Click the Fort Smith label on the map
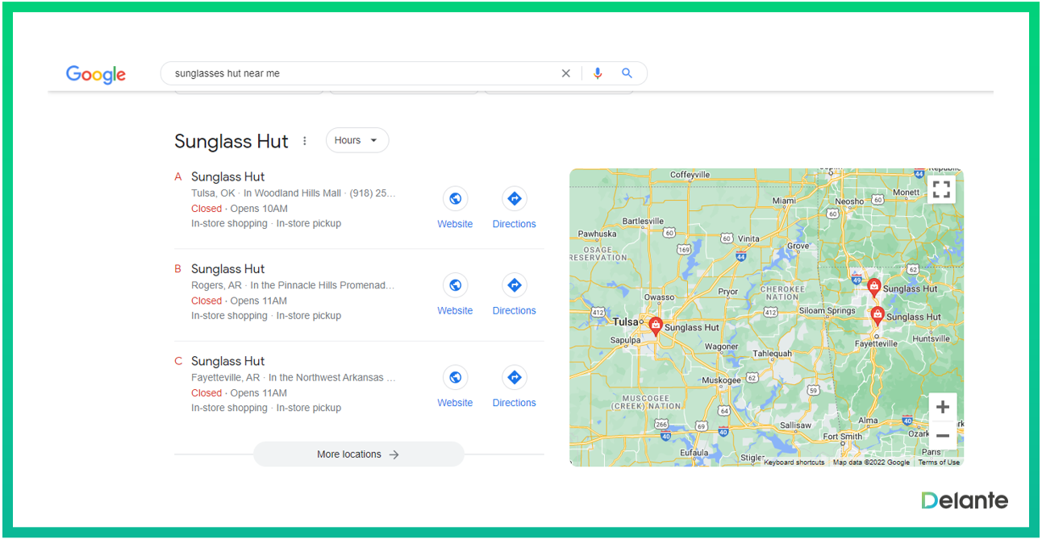The width and height of the screenshot is (1042, 539). (x=842, y=437)
